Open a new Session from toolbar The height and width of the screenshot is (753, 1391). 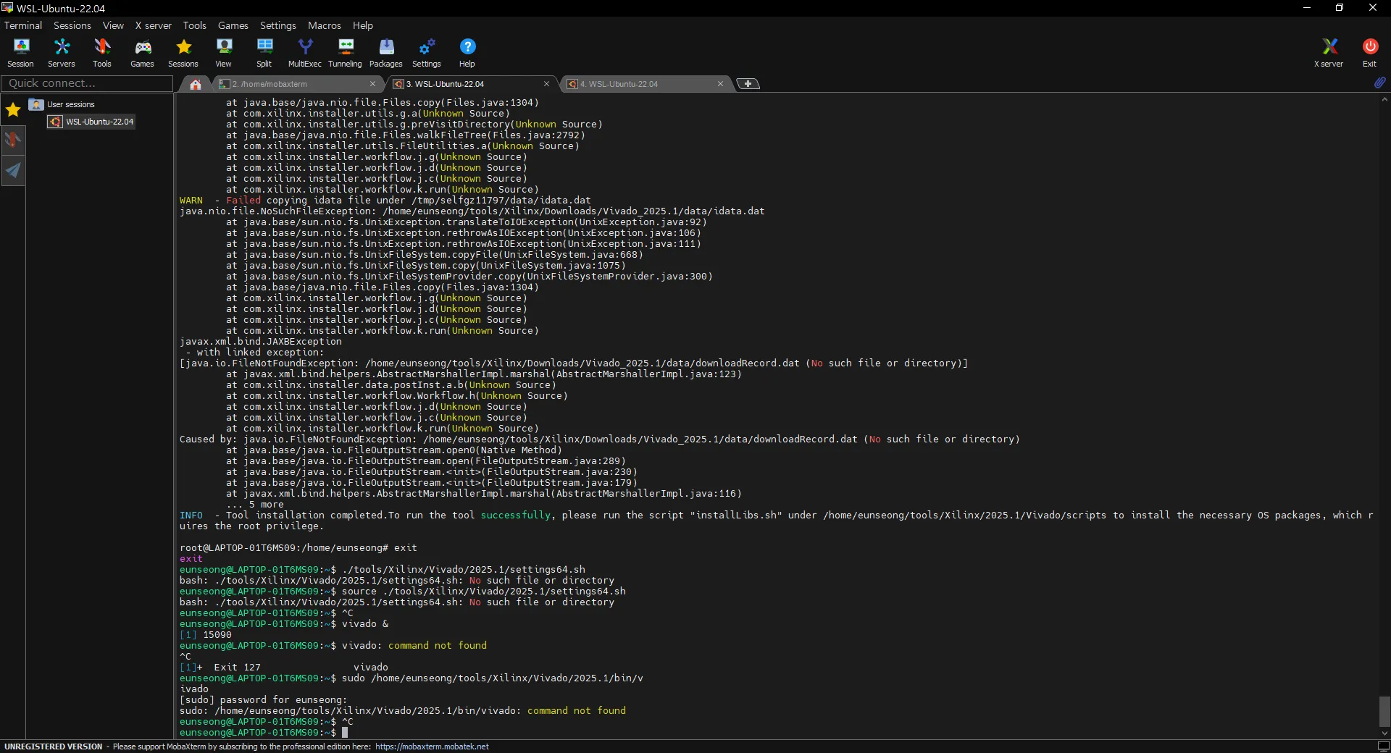(x=20, y=52)
